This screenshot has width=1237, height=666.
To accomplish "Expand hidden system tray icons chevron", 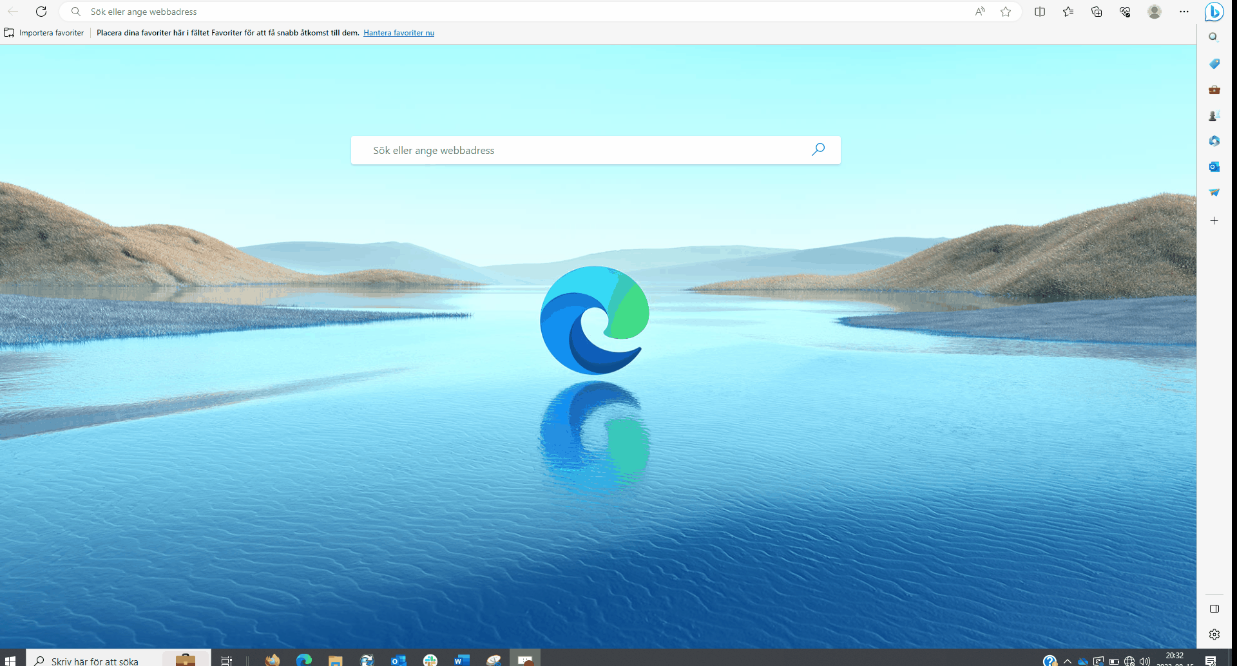I will click(1068, 661).
